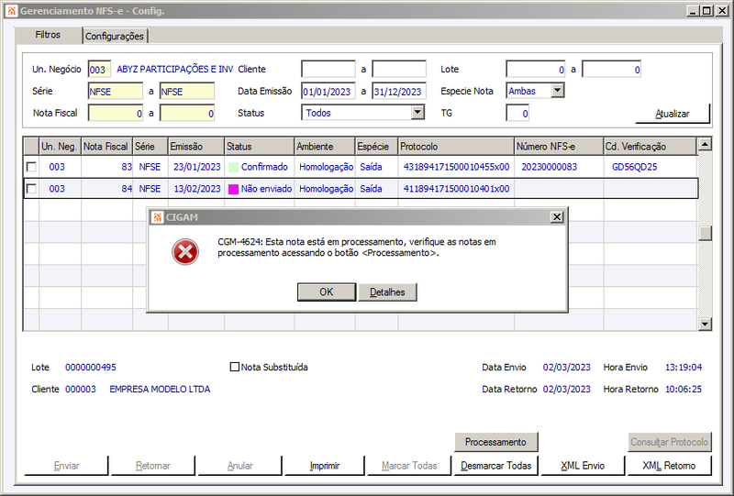Click the red error icon in dialog
Screen dimensions: 734x496
pyautogui.click(x=185, y=252)
